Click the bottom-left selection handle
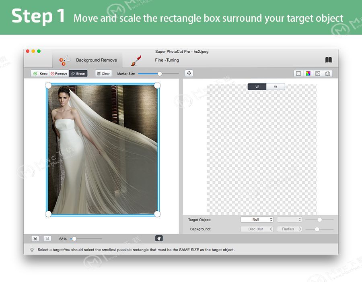The image size is (362, 282). [x=48, y=214]
